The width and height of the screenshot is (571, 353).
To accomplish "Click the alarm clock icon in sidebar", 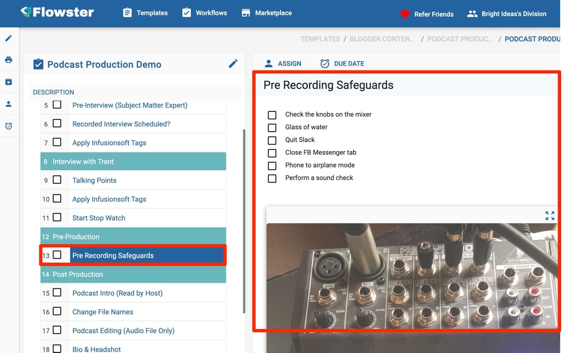I will (x=8, y=126).
